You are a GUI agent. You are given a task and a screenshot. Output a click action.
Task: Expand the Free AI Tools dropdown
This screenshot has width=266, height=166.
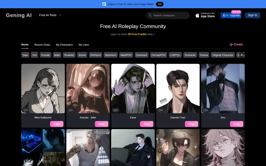click(50, 15)
